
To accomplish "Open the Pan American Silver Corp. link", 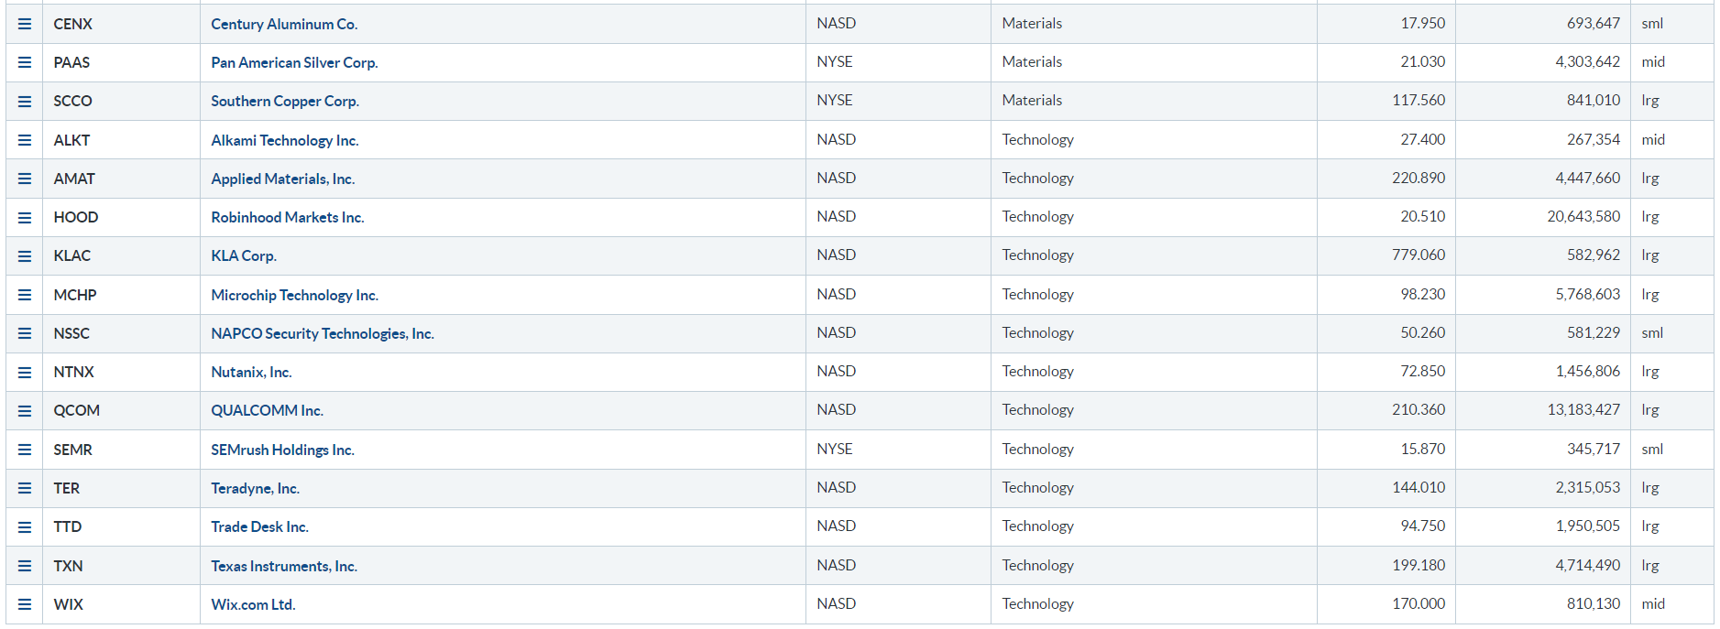I will tap(294, 62).
